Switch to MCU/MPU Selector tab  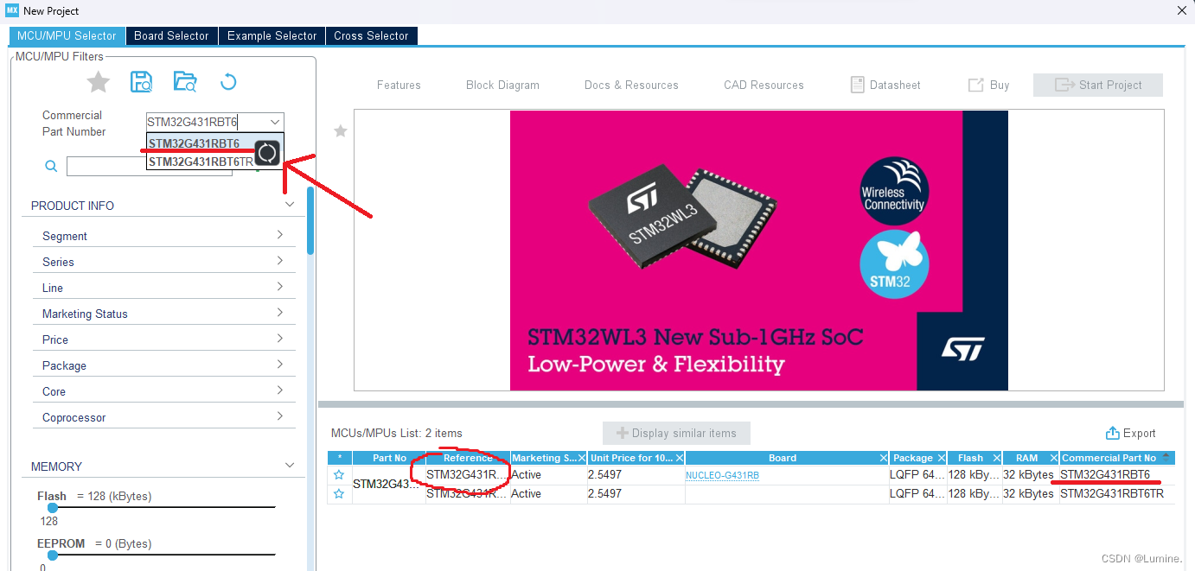[x=67, y=35]
